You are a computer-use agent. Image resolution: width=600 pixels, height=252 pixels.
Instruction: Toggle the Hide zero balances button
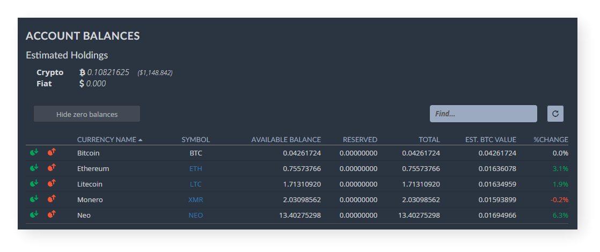click(87, 114)
